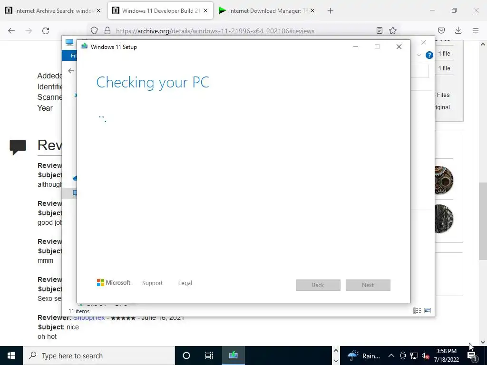Minimize the Windows 11 Setup window

(356, 47)
